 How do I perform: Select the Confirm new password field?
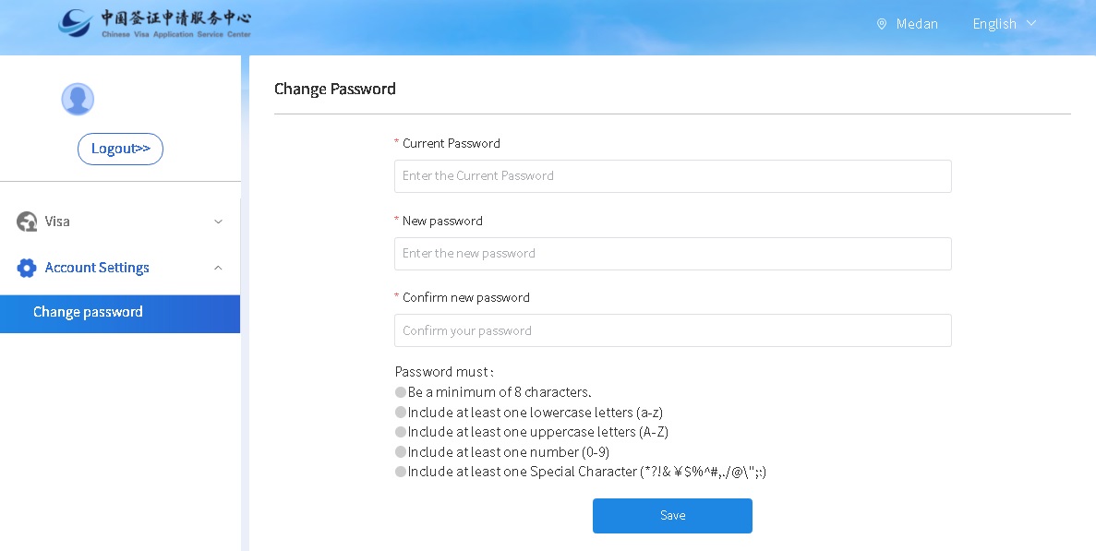(x=672, y=330)
